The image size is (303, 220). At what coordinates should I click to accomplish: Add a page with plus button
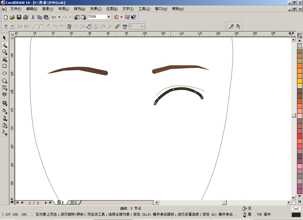pos(22,203)
